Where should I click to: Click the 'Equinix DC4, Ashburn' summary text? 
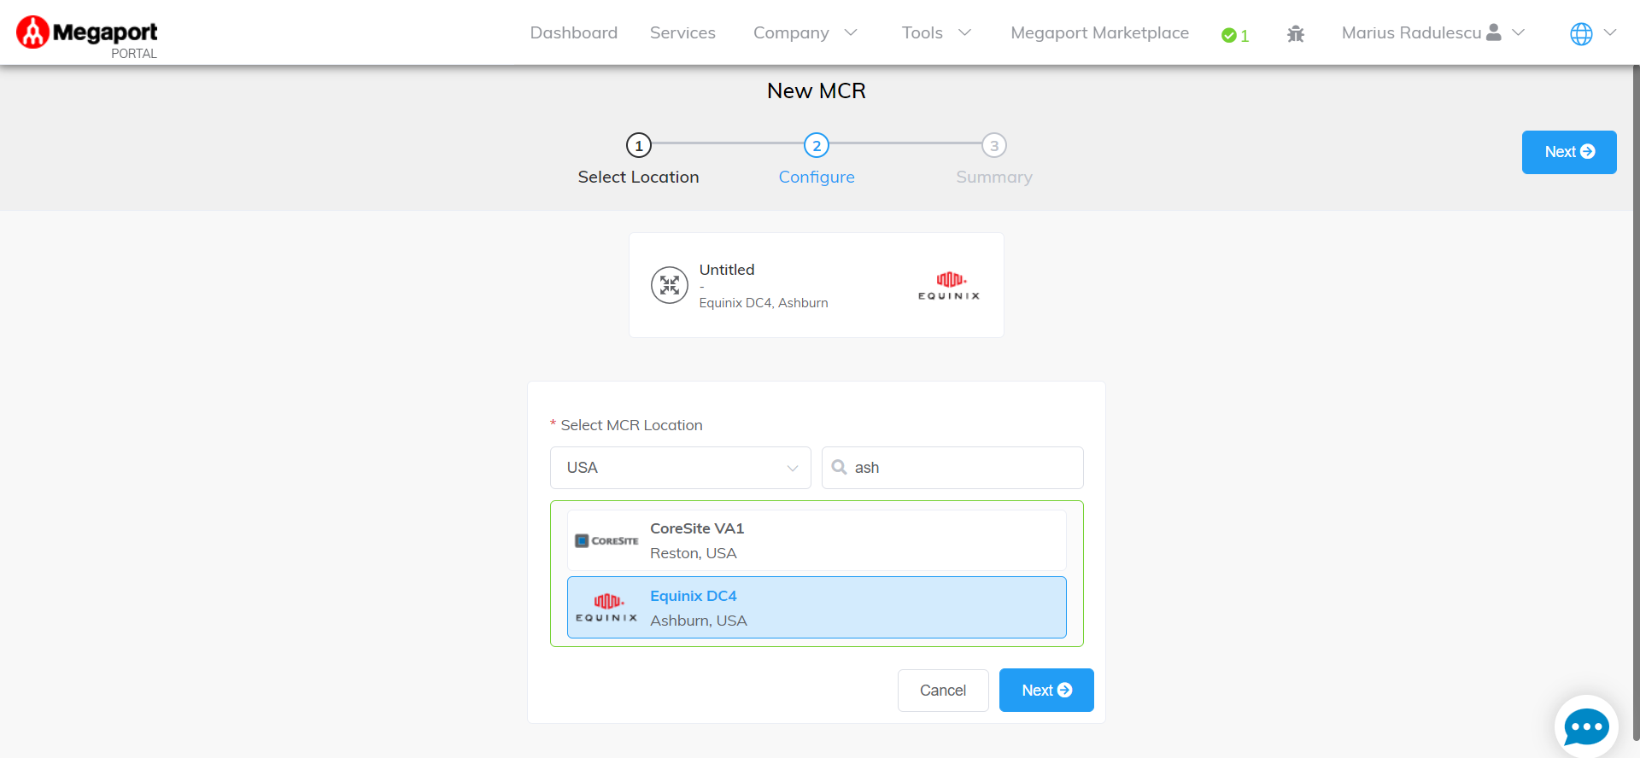[764, 303]
